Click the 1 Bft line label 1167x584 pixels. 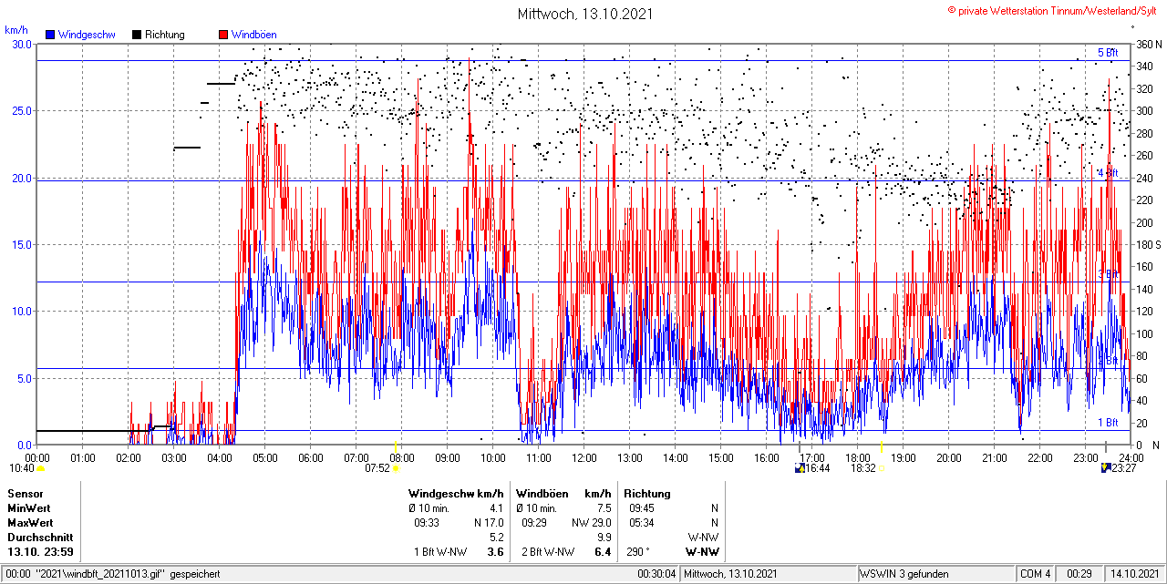(x=1107, y=423)
